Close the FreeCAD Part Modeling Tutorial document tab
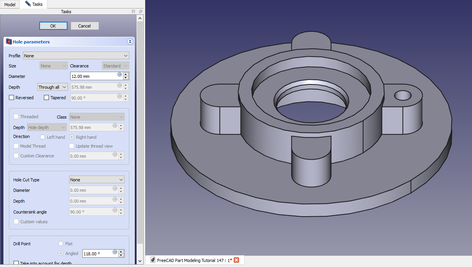Image resolution: width=472 pixels, height=267 pixels. coord(236,260)
